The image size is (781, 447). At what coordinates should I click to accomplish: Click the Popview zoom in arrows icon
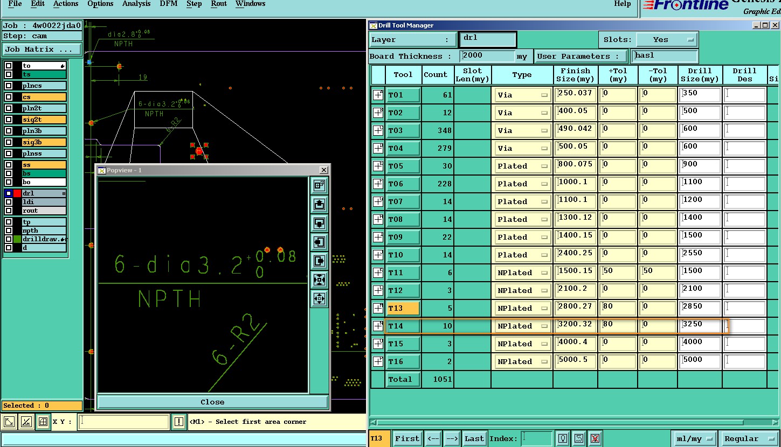(319, 280)
